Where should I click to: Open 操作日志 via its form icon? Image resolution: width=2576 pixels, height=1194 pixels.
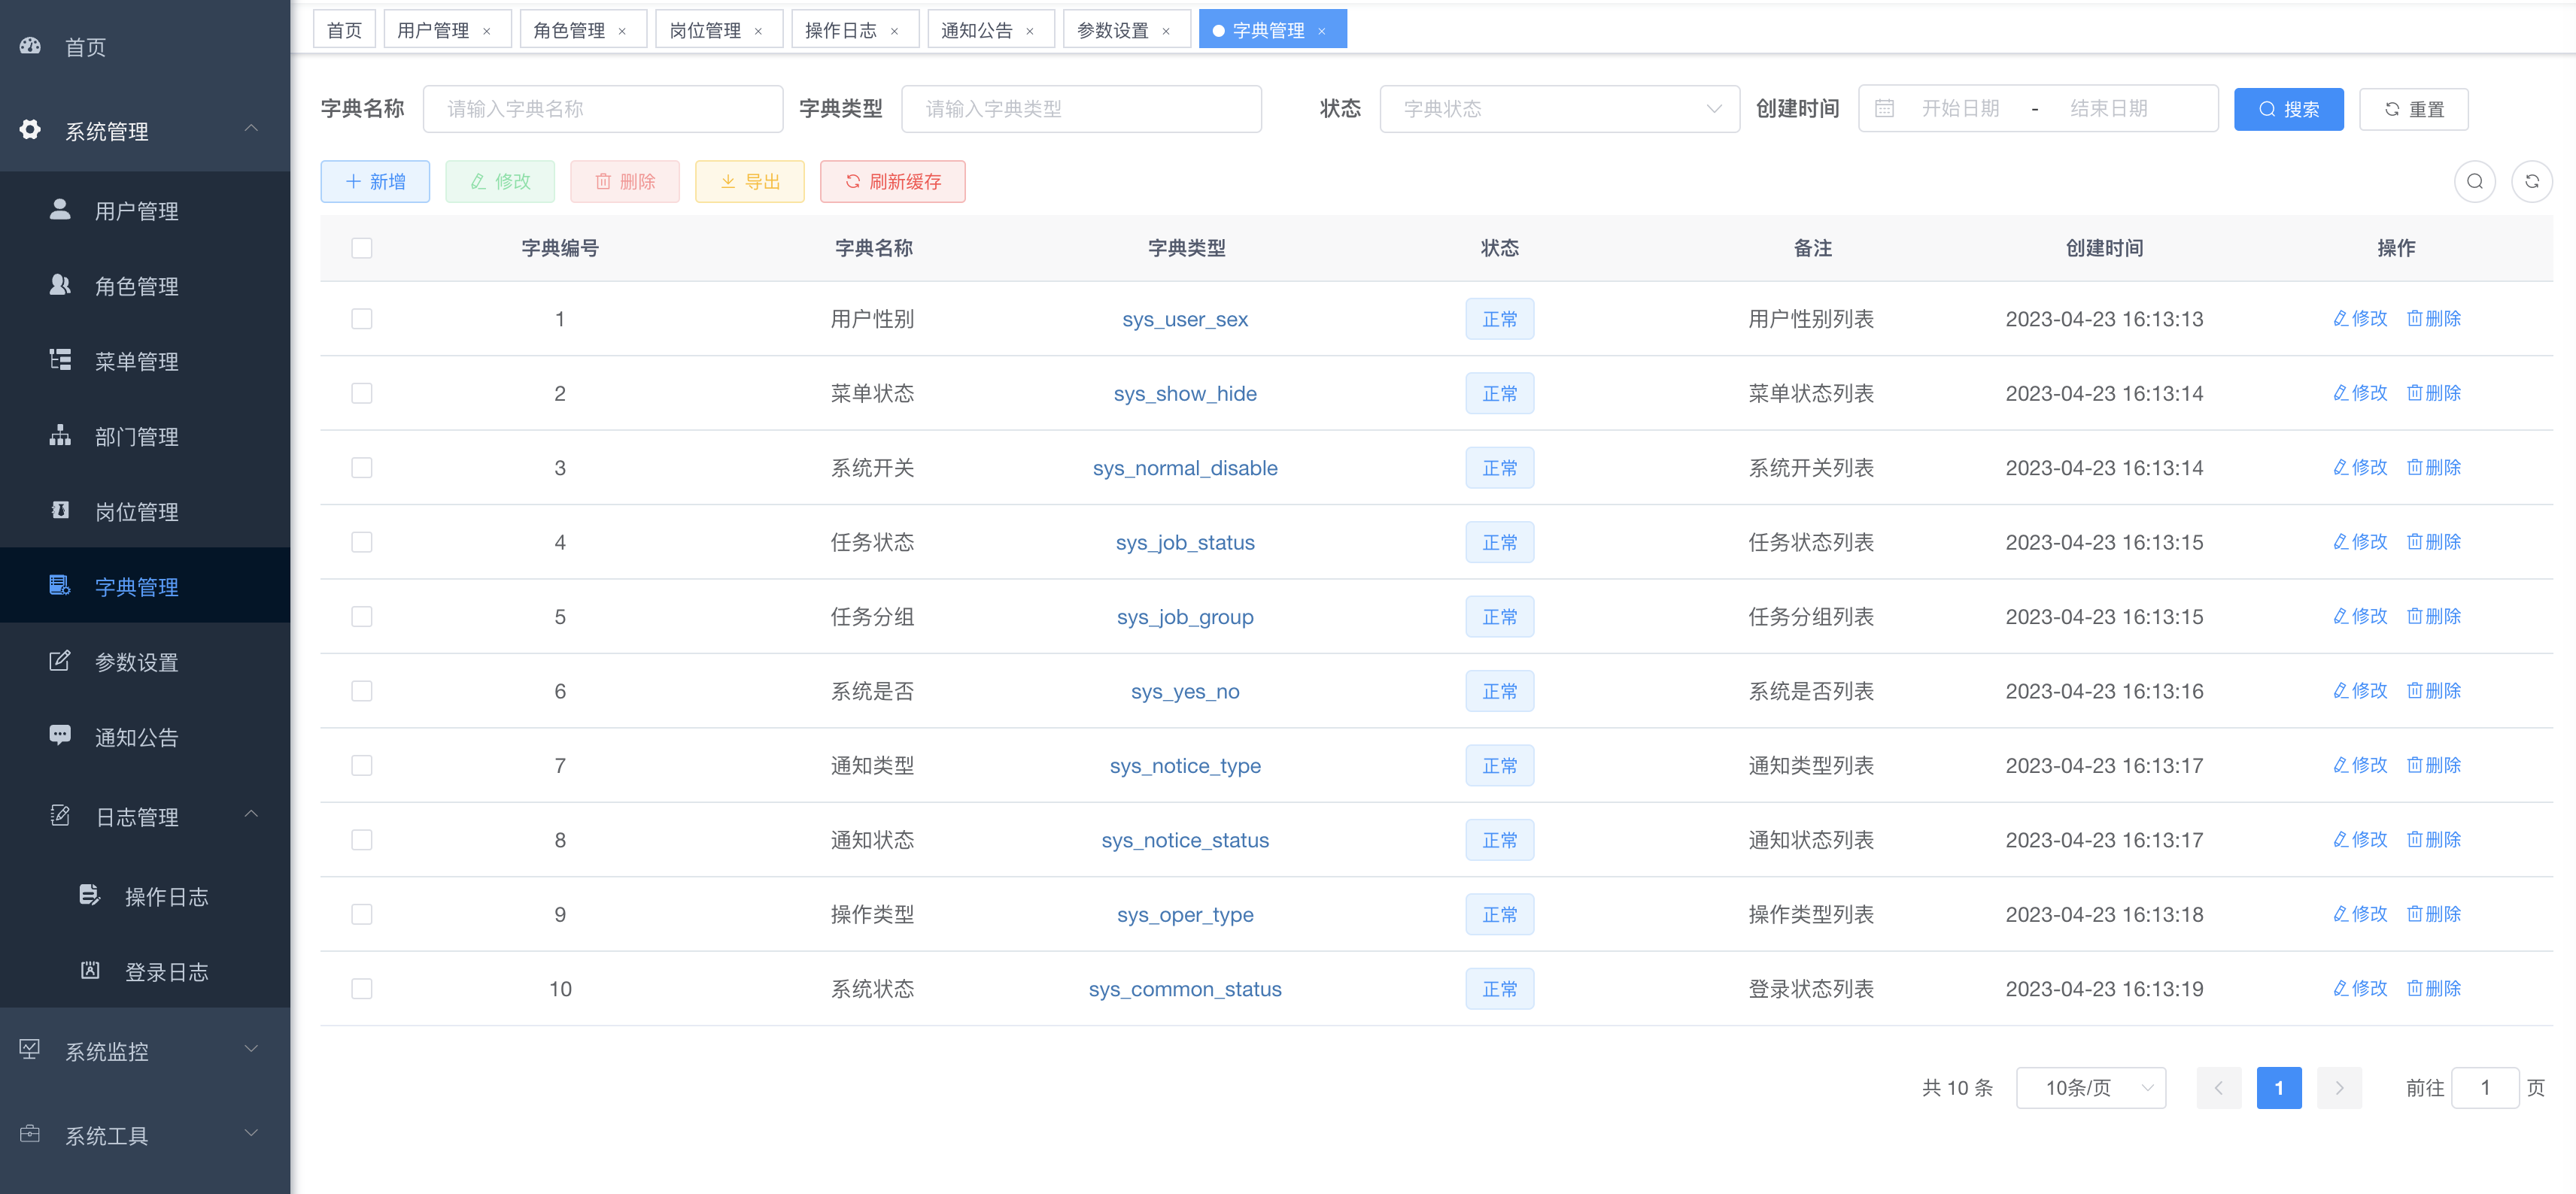pos(90,895)
